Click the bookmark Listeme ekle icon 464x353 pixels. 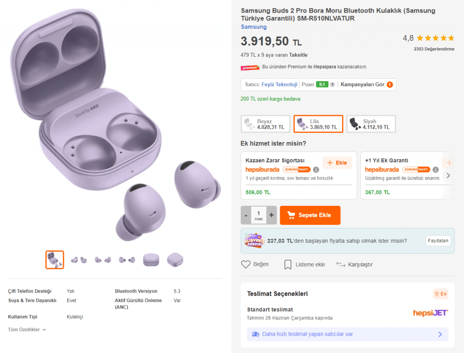(288, 265)
